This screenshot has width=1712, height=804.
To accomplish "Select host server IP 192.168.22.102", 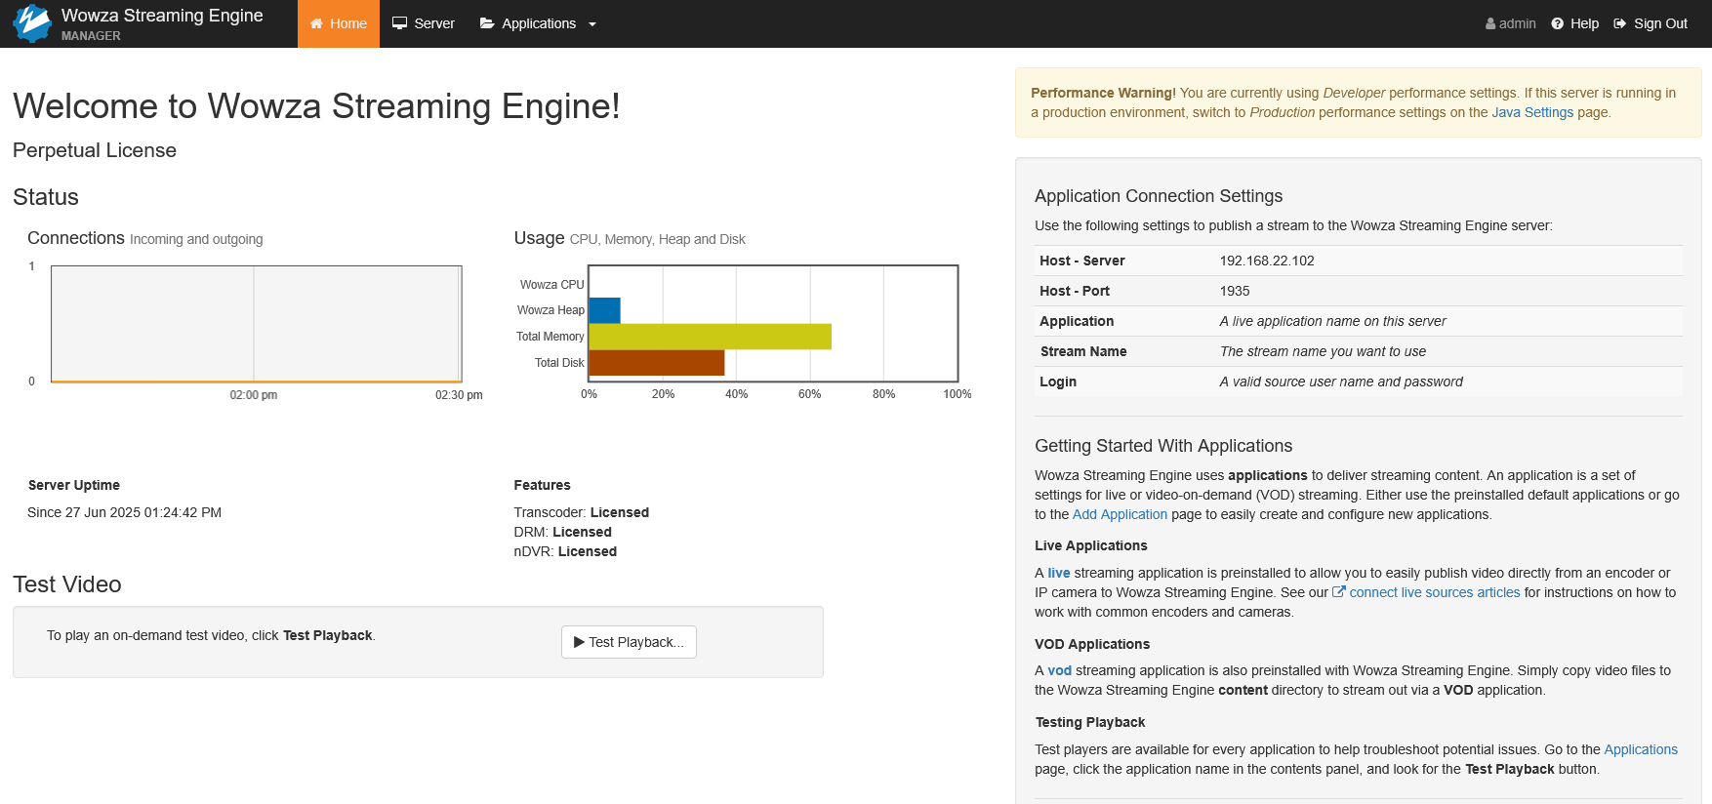I will (1267, 261).
